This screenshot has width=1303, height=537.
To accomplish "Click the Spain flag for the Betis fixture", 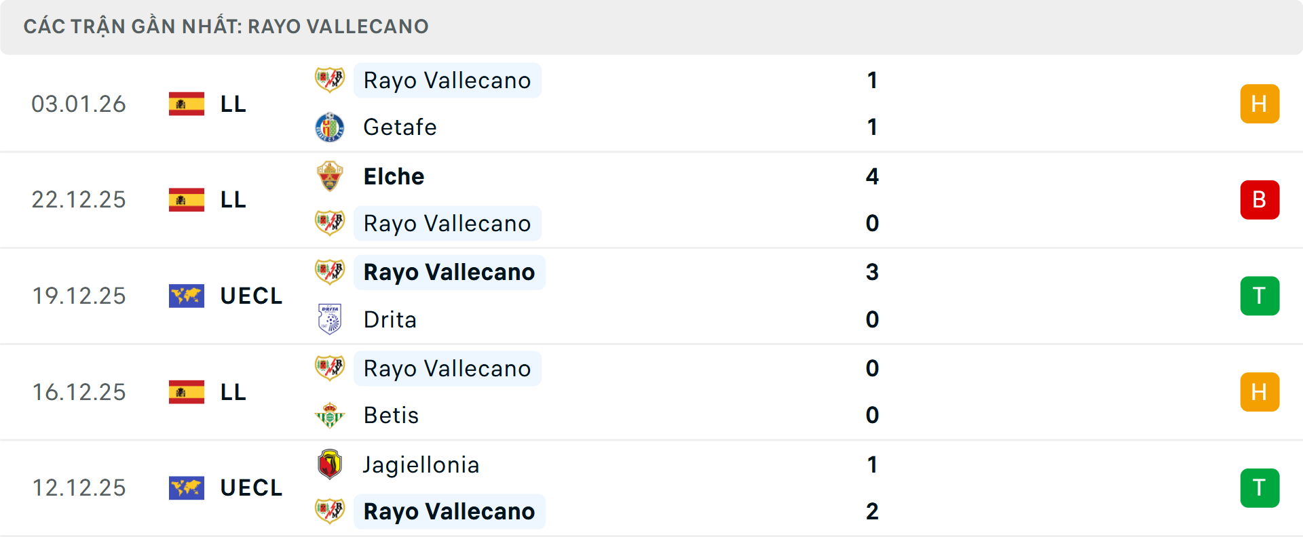I will [x=187, y=392].
